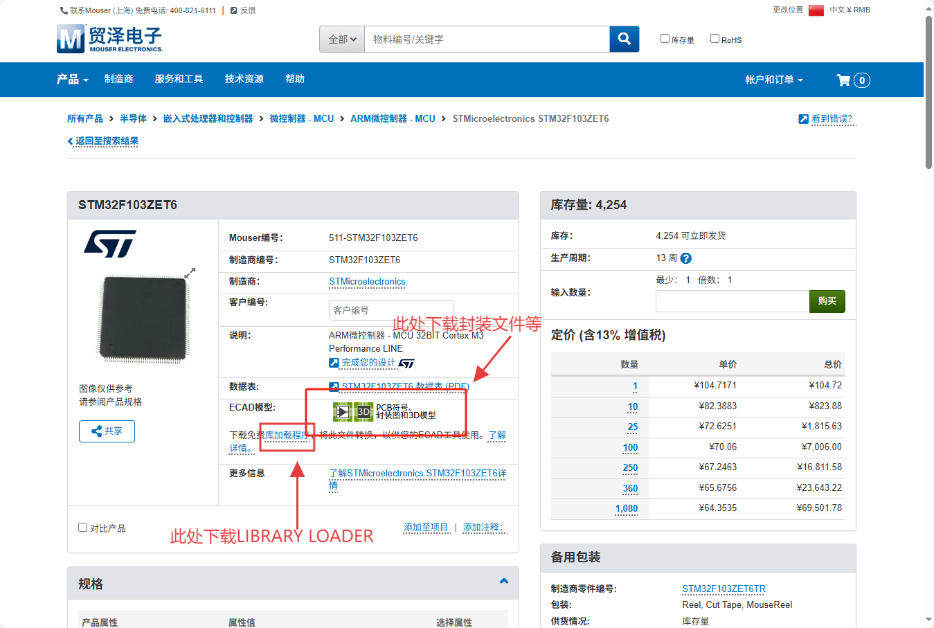934x628 pixels.
Task: Click the STM32F103ZET6 数据表 (PDF) link
Action: 405,386
